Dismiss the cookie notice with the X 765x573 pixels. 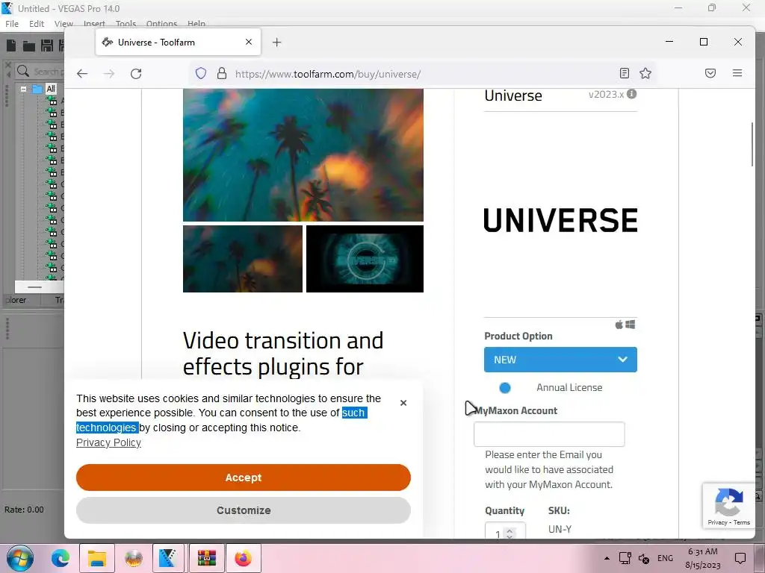pyautogui.click(x=403, y=403)
